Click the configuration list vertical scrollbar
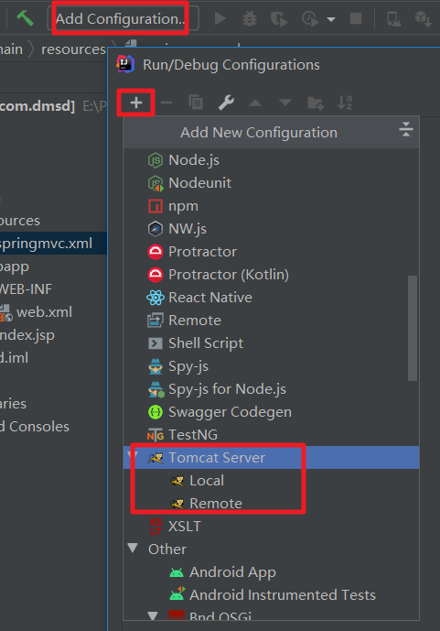 pos(413,328)
